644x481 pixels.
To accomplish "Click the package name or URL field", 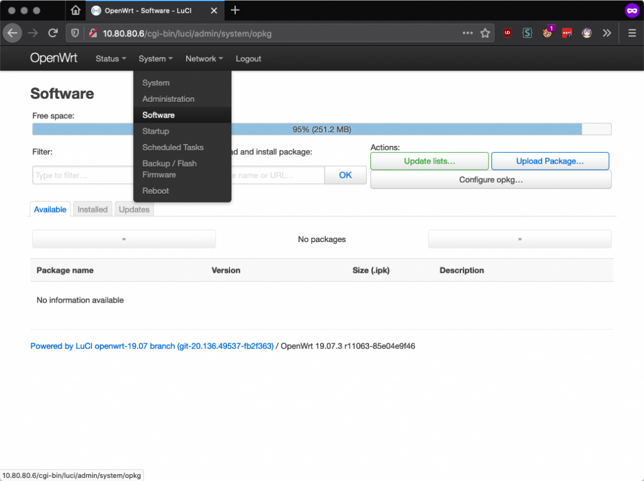I will (x=278, y=175).
